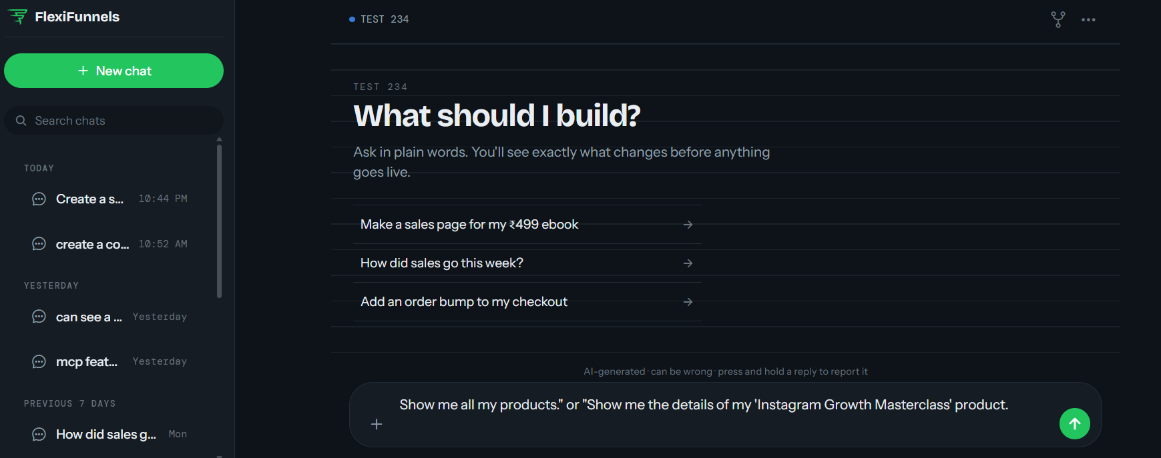Open the branch/fork icon in header

(x=1058, y=19)
